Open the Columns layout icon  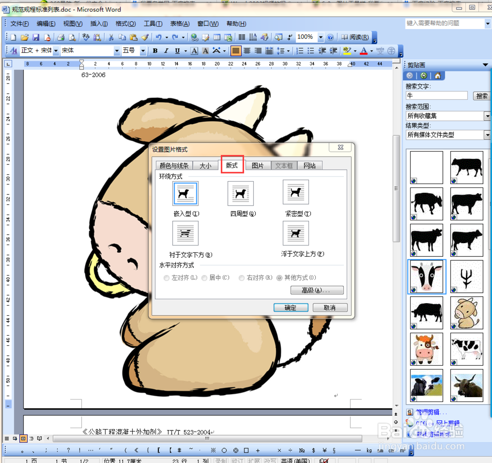pyautogui.click(x=242, y=37)
